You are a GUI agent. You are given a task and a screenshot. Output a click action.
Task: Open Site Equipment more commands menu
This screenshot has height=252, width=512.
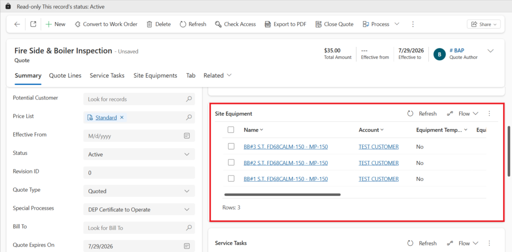(x=489, y=113)
